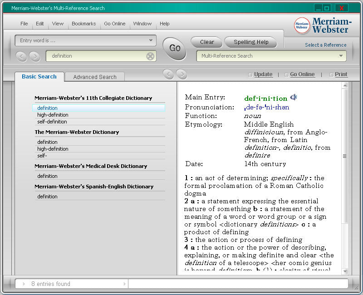Click the Spelling Help button

point(251,42)
